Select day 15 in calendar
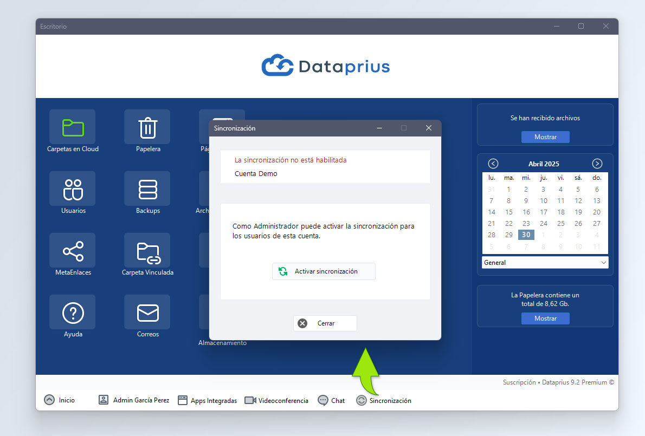645x436 pixels. [509, 212]
